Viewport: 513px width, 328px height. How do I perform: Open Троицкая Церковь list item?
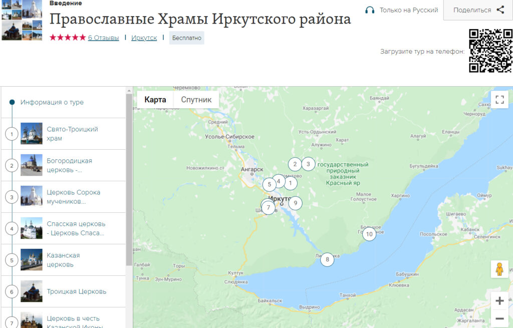point(76,291)
